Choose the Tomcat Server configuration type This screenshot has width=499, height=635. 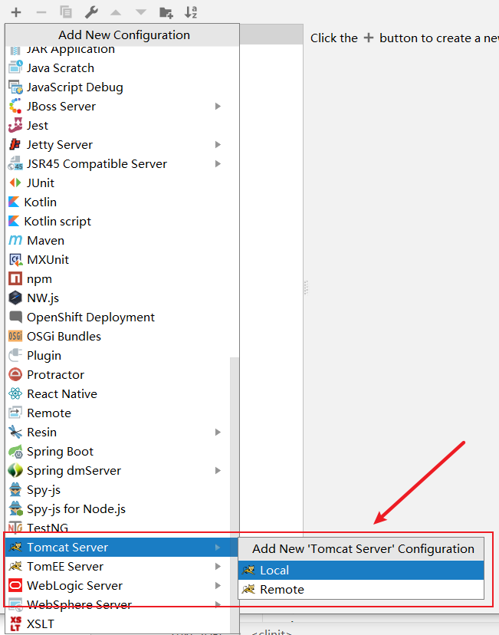click(x=121, y=547)
